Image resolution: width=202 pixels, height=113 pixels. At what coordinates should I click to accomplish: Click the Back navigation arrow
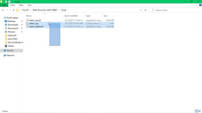tap(3, 10)
